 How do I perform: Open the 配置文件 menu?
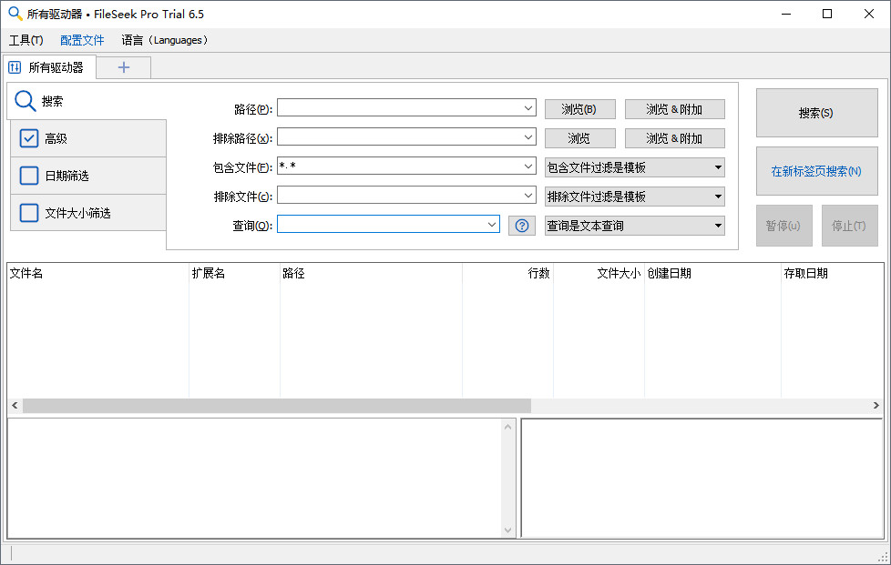(x=82, y=40)
